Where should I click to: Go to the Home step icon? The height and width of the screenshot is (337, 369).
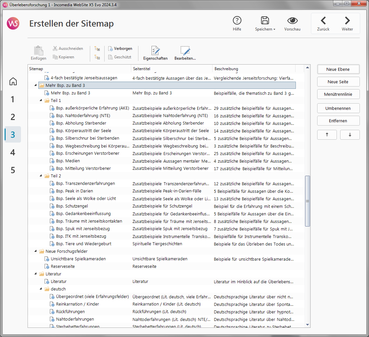13,81
